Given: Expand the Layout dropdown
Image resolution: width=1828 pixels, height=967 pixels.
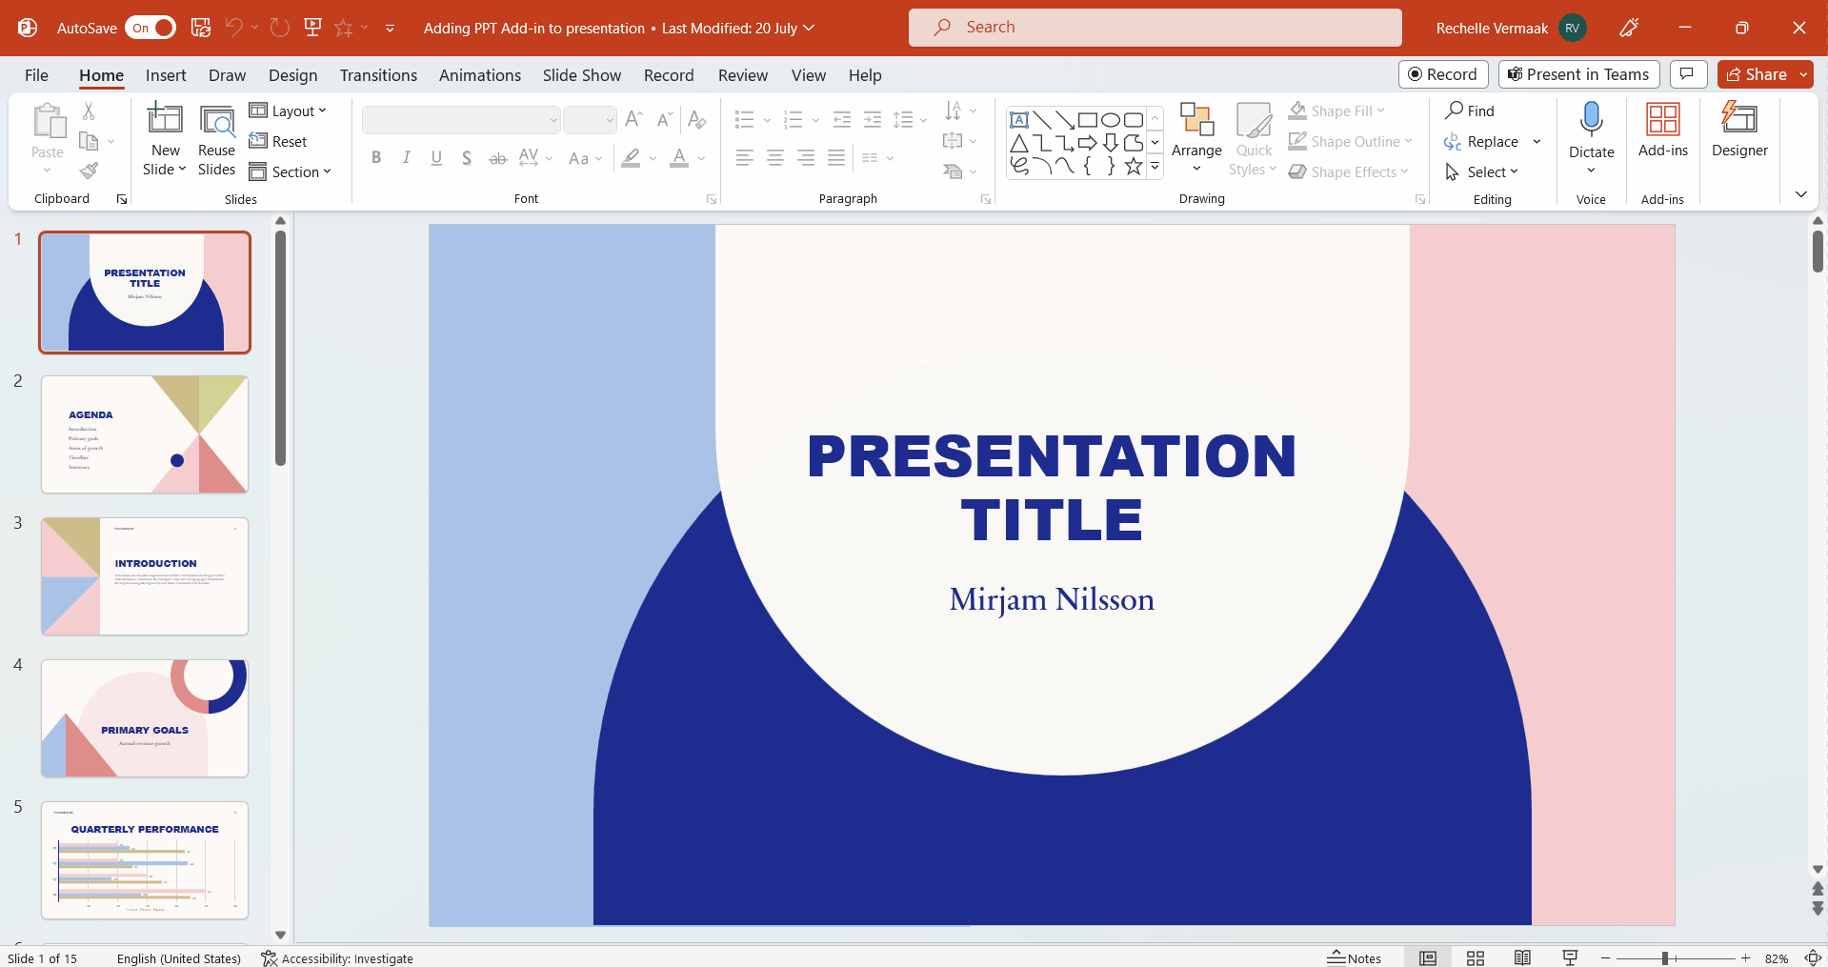Looking at the screenshot, I should pos(288,111).
